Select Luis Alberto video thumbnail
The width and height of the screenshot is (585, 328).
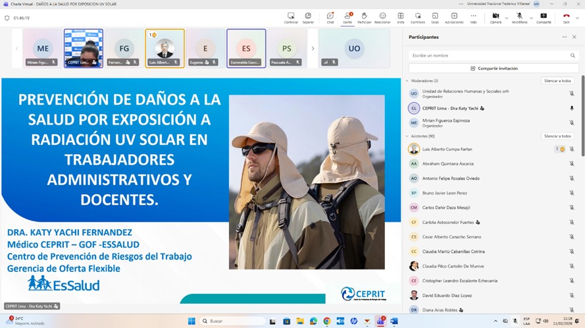[165, 49]
